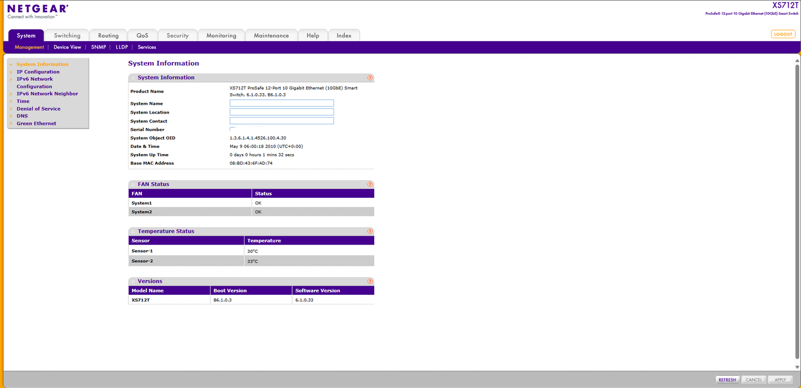This screenshot has width=801, height=388.
Task: Select the System tab
Action: (26, 35)
